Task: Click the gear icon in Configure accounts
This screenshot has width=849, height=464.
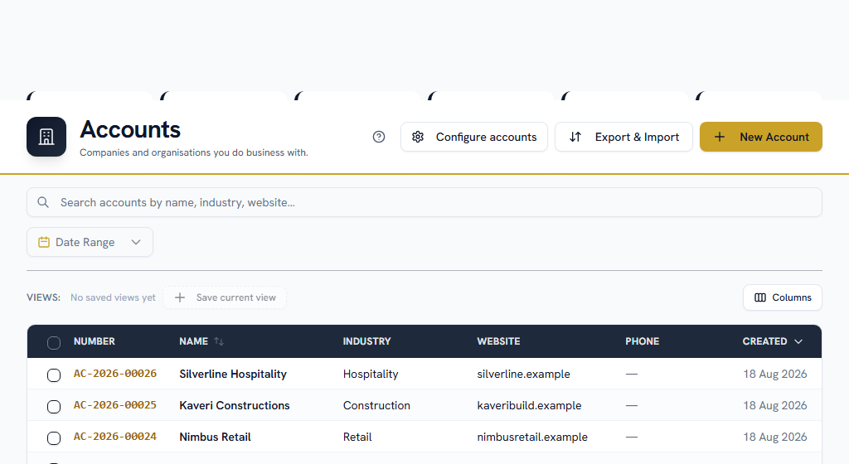Action: (x=418, y=137)
